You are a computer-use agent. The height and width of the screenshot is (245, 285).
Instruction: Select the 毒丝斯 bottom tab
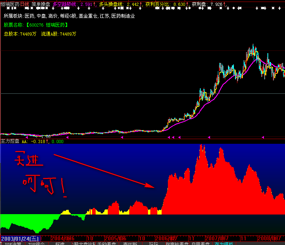[x=130, y=243]
